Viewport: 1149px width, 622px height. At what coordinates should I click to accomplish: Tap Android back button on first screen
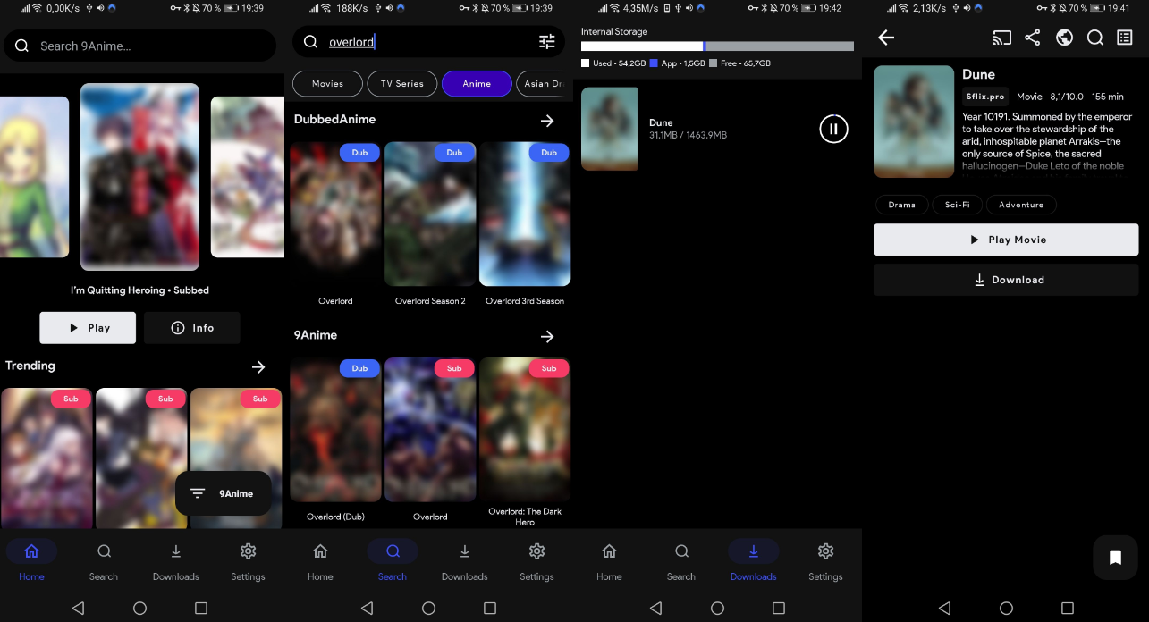(78, 608)
